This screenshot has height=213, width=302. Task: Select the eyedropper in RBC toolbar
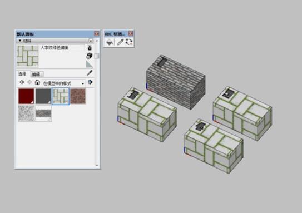pyautogui.click(x=120, y=42)
